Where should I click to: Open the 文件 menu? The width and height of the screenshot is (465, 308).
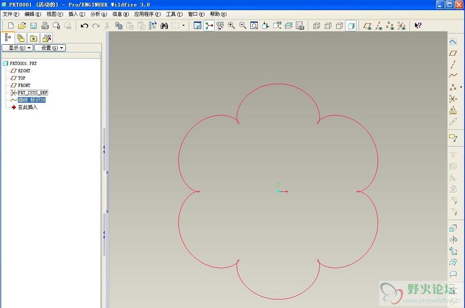tap(11, 14)
